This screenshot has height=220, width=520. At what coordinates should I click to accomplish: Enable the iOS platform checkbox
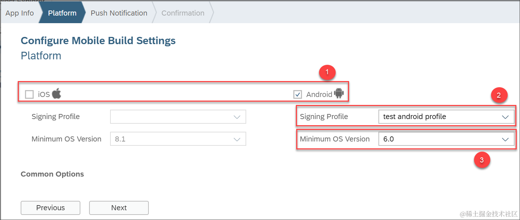point(29,94)
